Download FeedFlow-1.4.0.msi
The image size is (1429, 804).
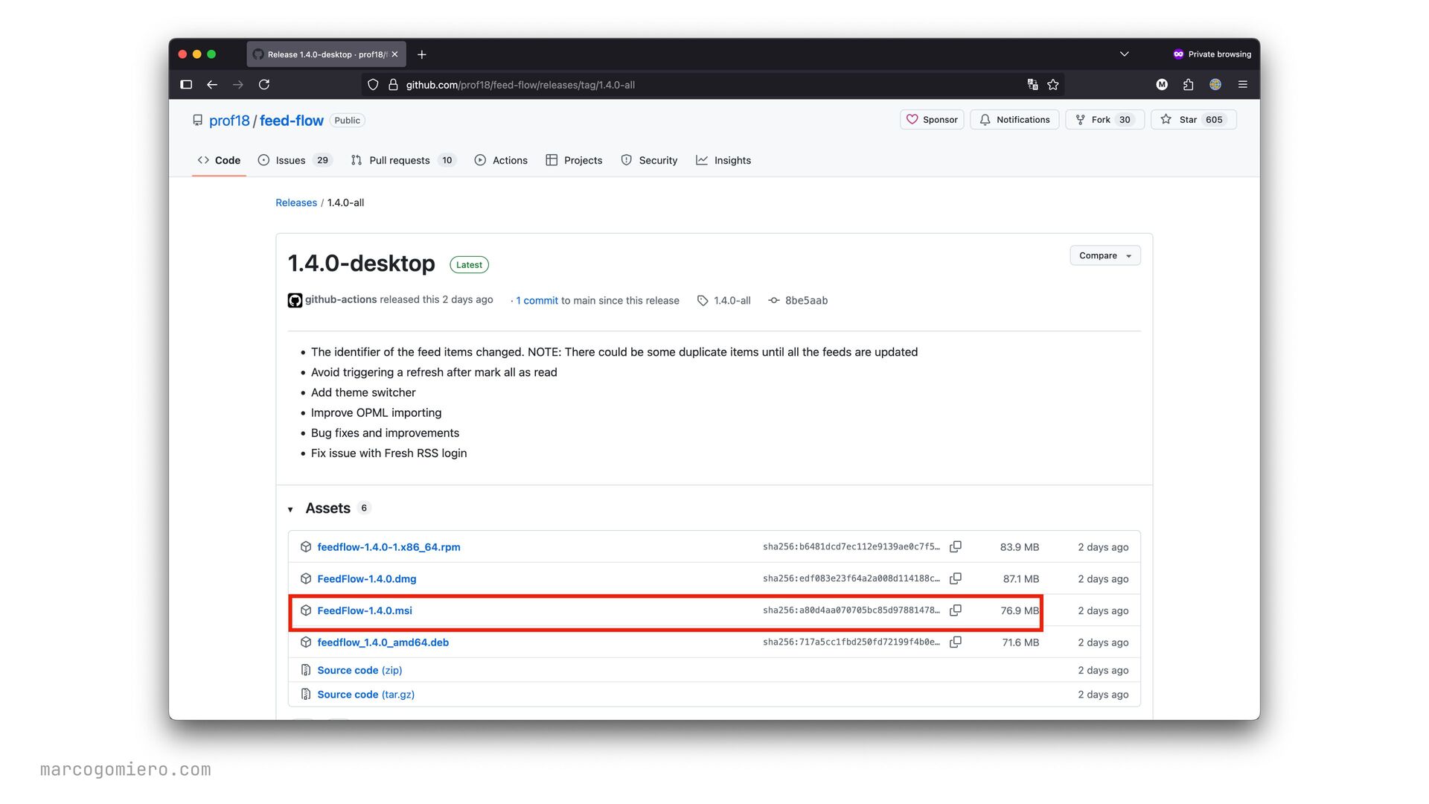[x=365, y=610]
